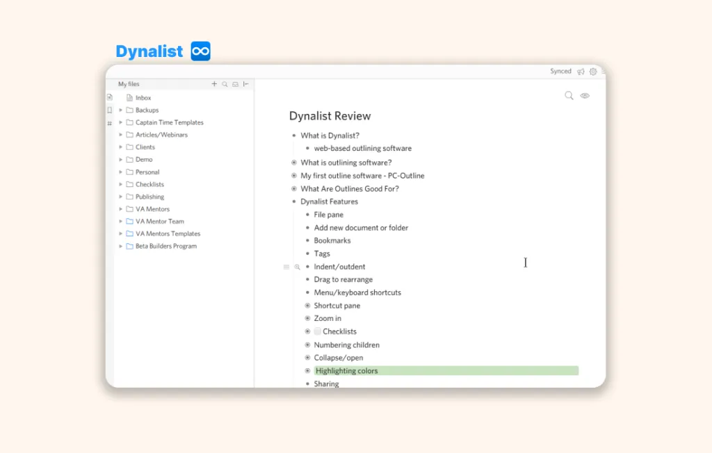
Task: Expand the collapsed 'What is outlining software?' bullet
Action: (294, 163)
